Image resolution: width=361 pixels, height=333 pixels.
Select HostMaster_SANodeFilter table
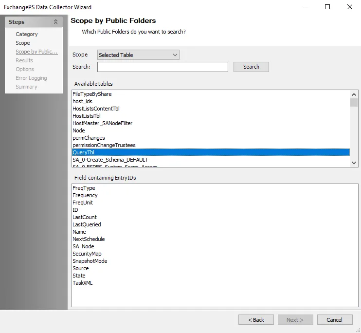[x=211, y=123]
